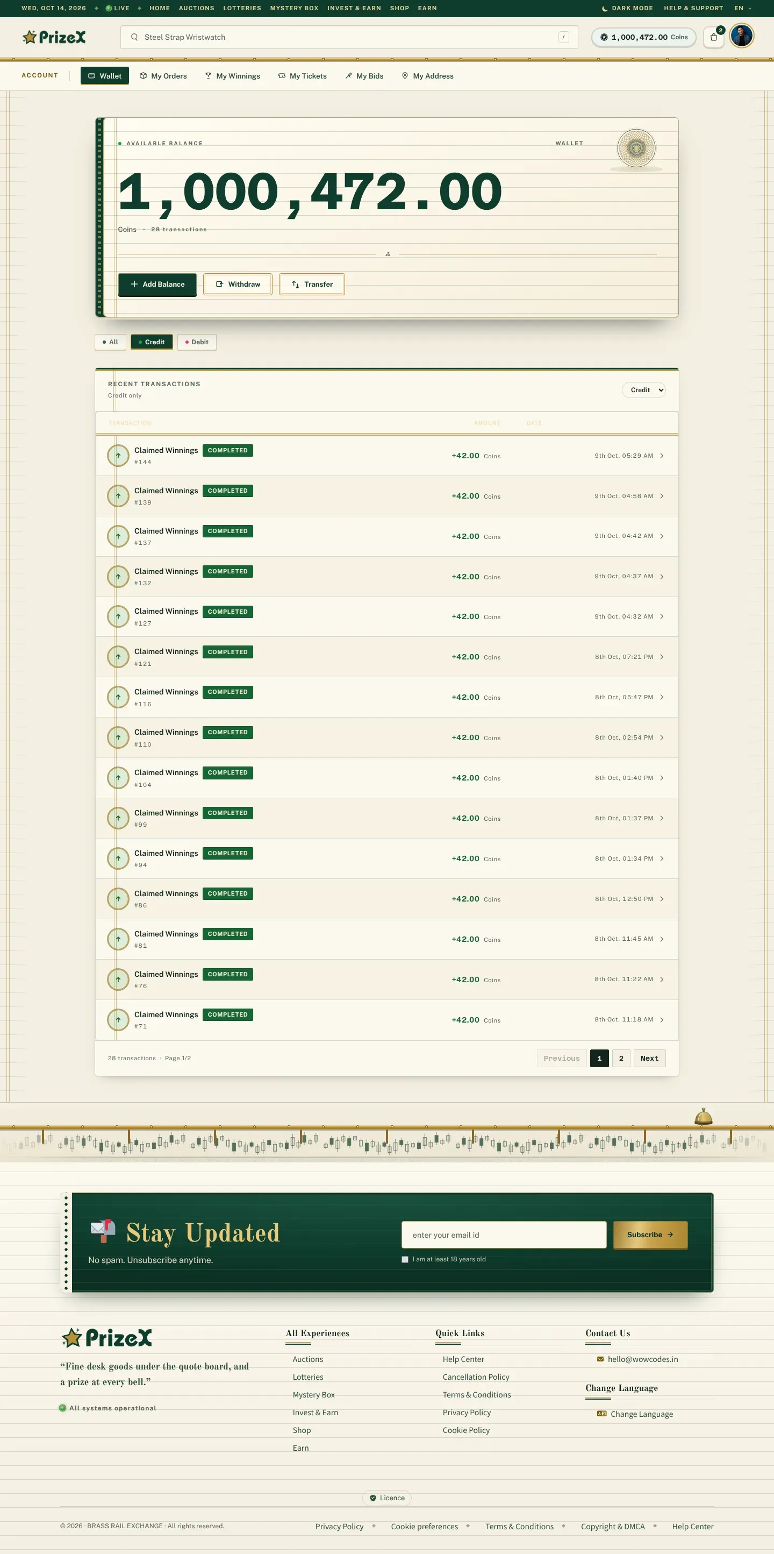The height and width of the screenshot is (1554, 774).
Task: Click the newsletter email input field
Action: [504, 1235]
